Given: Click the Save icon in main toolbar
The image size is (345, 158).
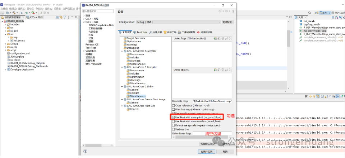Looking at the screenshot, I should click(x=3, y=13).
